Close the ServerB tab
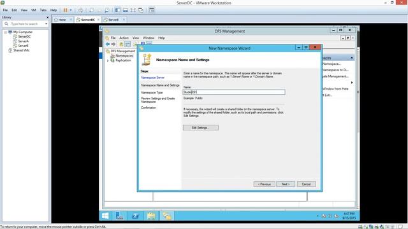Image resolution: width=408 pixels, height=229 pixels. pos(124,20)
